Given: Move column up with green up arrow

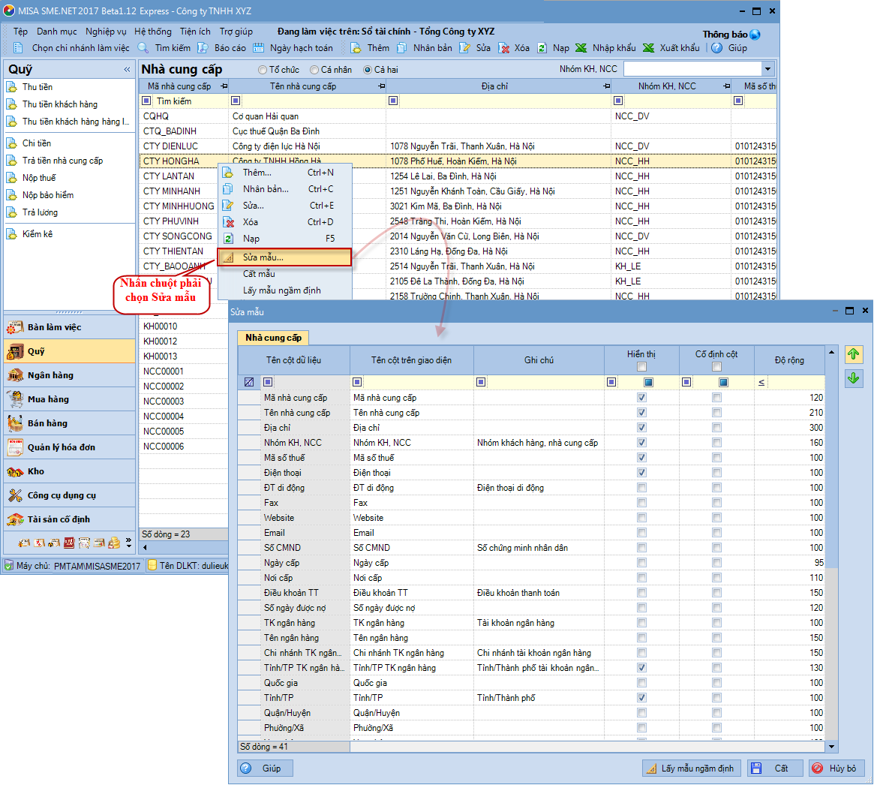Looking at the screenshot, I should coord(854,354).
